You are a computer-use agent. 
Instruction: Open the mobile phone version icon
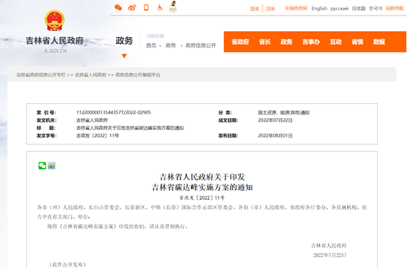(146, 7)
